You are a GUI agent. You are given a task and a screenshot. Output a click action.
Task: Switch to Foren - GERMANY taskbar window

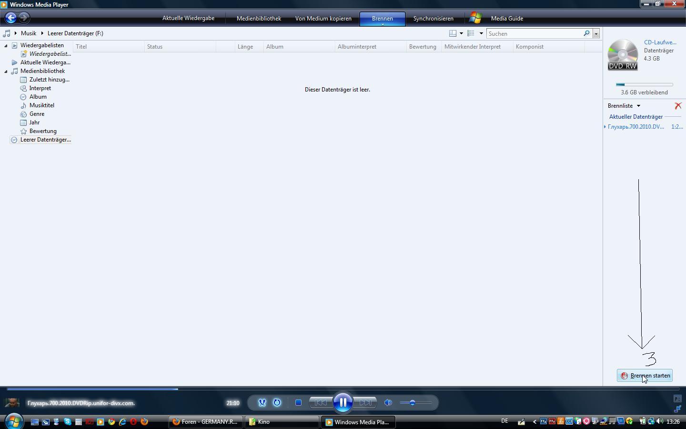206,422
